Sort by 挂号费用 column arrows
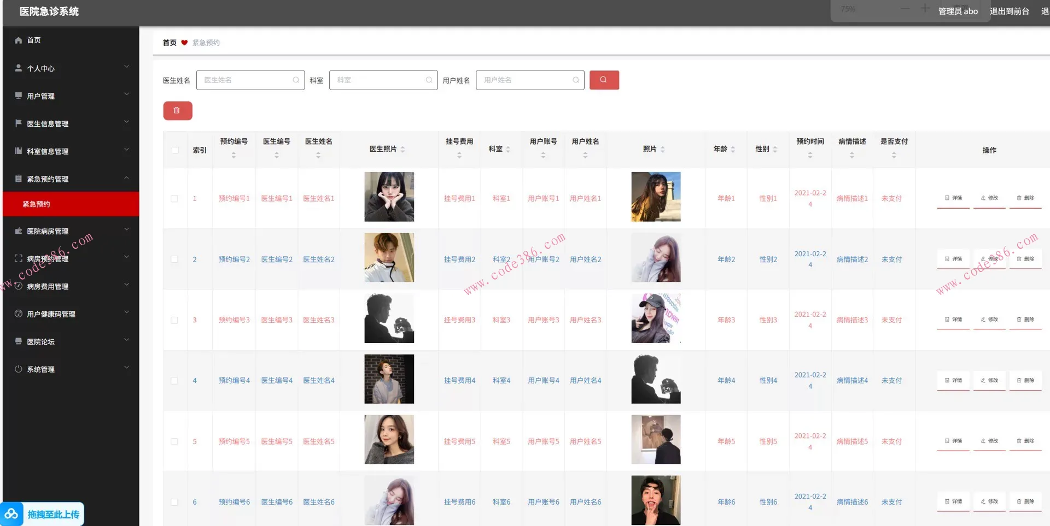 [459, 155]
